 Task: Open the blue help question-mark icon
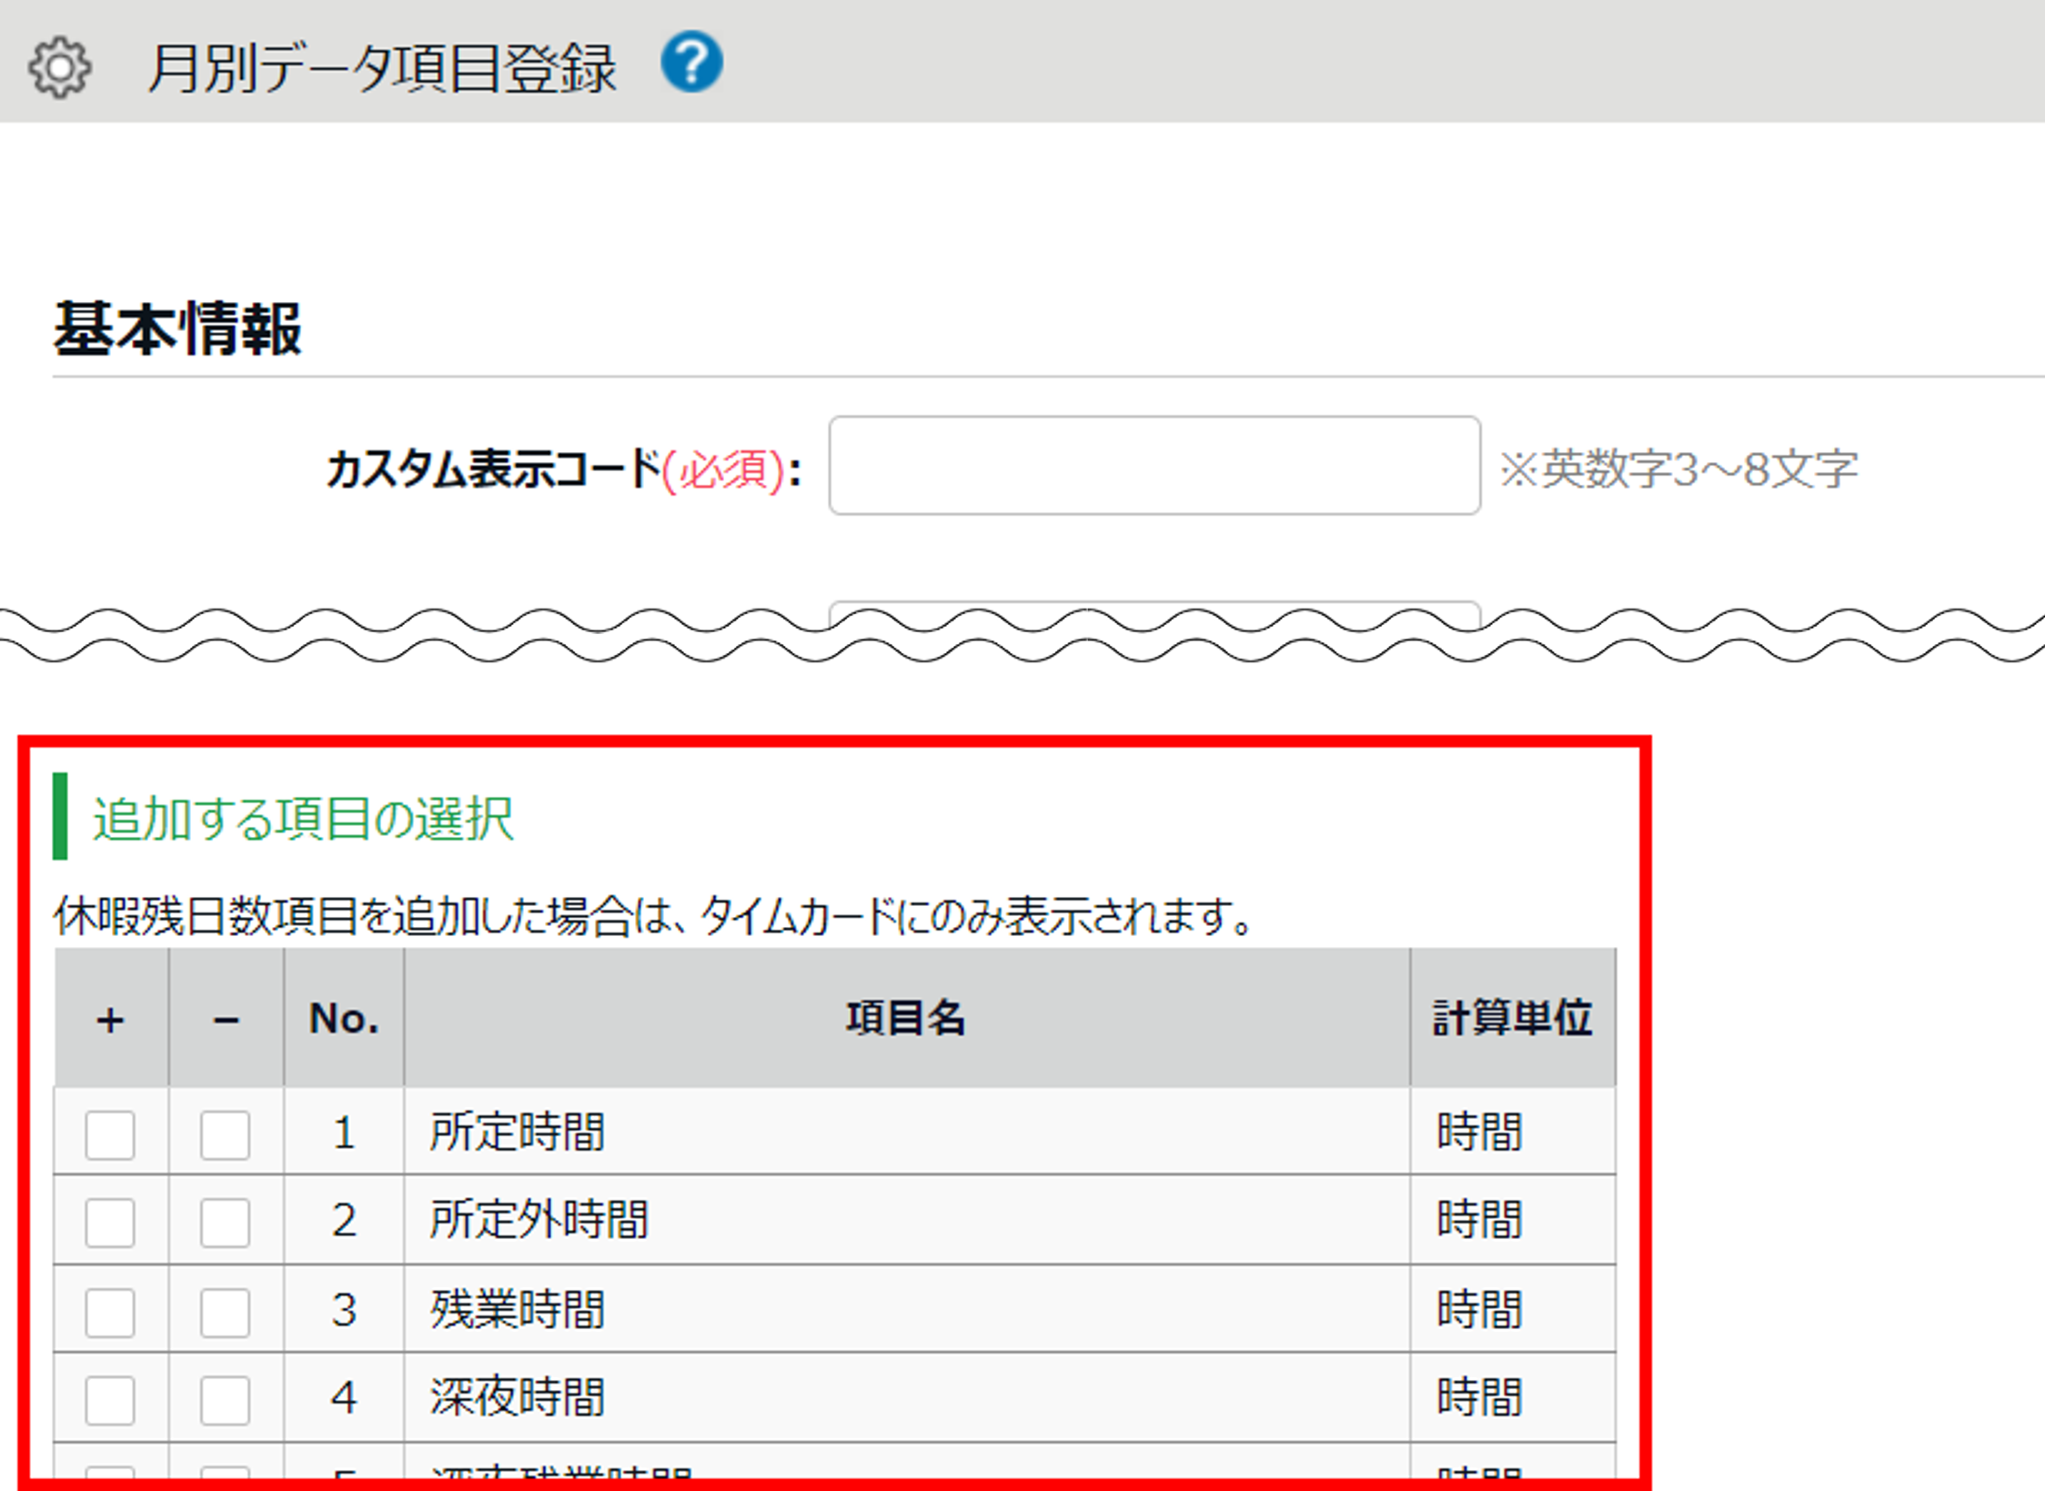691,62
